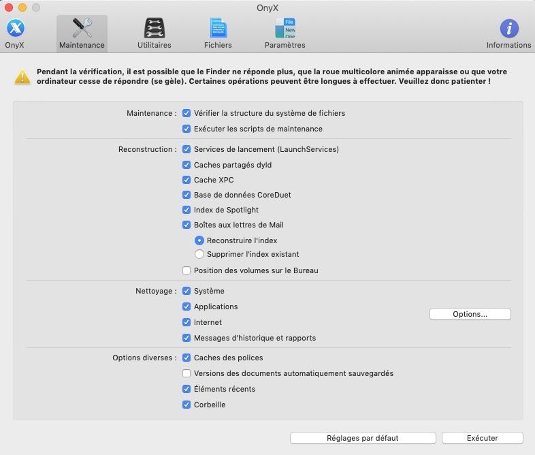Screen dimensions: 535x455
Task: Open the Paramètres icon
Action: (x=285, y=28)
